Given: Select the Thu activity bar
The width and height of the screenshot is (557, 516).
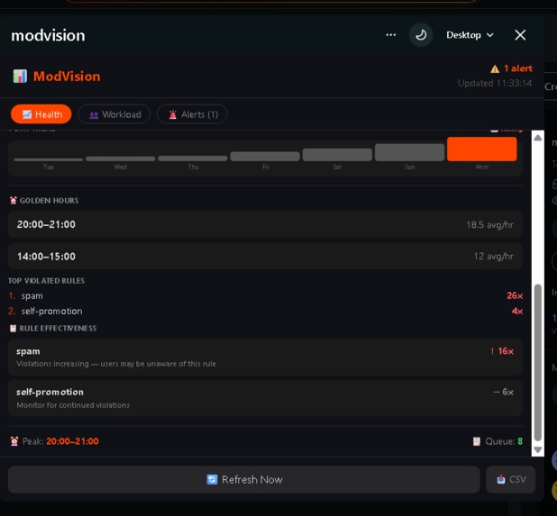Looking at the screenshot, I should [x=193, y=158].
